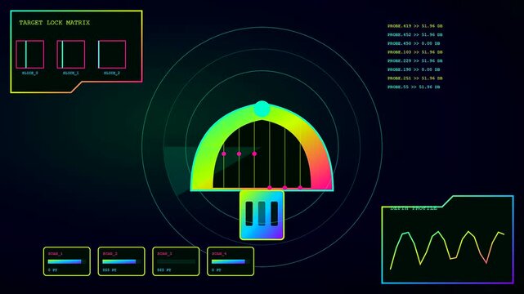Screen dimensions: 524x294
Task: Click the value under SCAN_3
Action: [163, 270]
